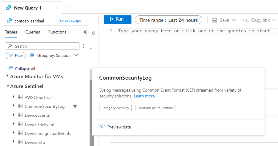
Task: Collapse the Azure Sentinel group
Action: point(7,86)
